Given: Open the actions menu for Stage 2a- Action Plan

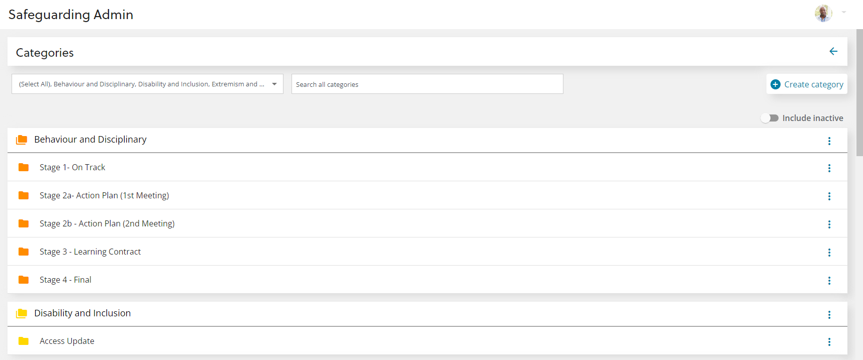Looking at the screenshot, I should [829, 196].
